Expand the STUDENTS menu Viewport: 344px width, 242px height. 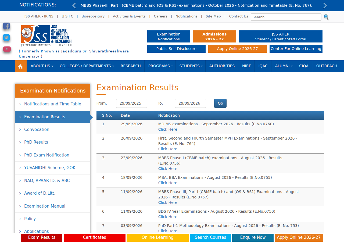point(191,66)
